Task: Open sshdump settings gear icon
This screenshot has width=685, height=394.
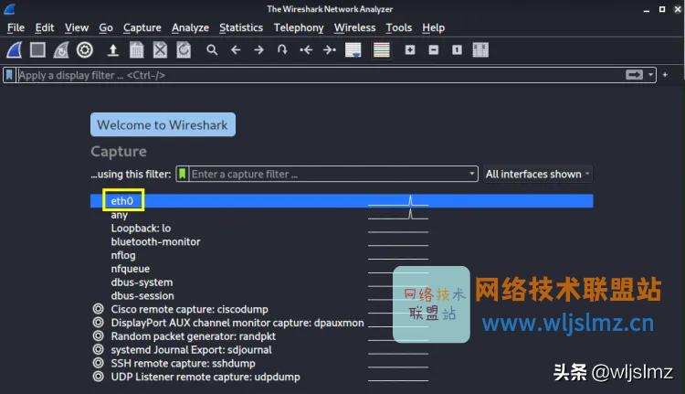Action: coord(99,363)
